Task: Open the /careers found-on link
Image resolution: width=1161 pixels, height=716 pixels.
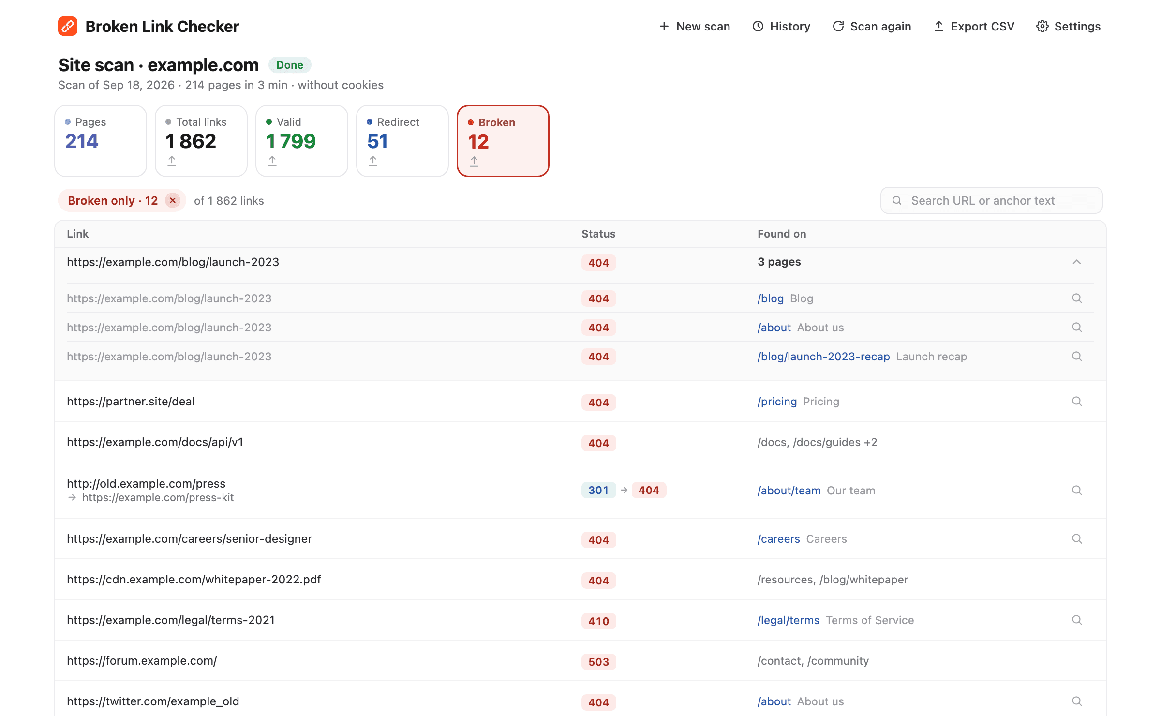Action: click(779, 539)
